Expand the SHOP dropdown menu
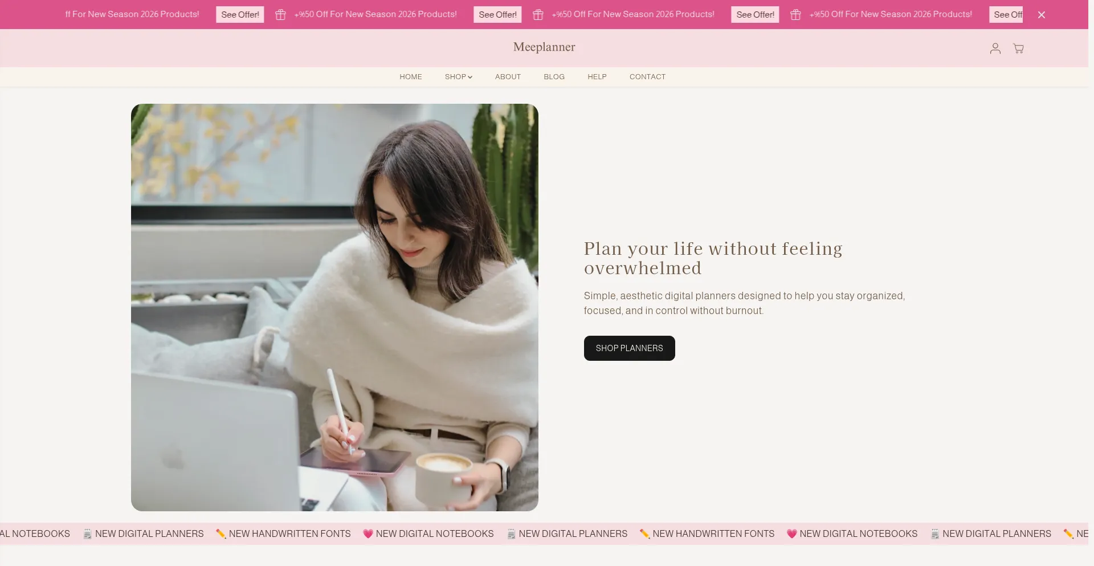 point(459,77)
